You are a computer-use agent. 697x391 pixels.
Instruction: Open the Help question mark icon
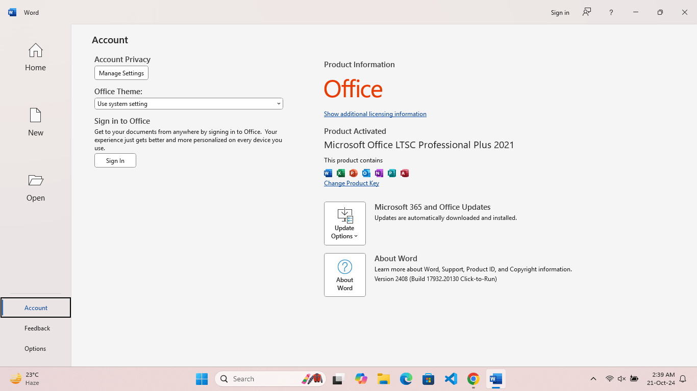(611, 12)
